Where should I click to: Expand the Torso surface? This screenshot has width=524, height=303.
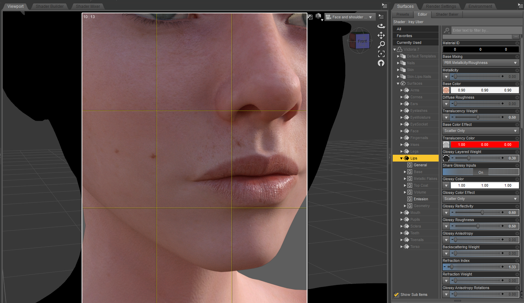tap(402, 247)
